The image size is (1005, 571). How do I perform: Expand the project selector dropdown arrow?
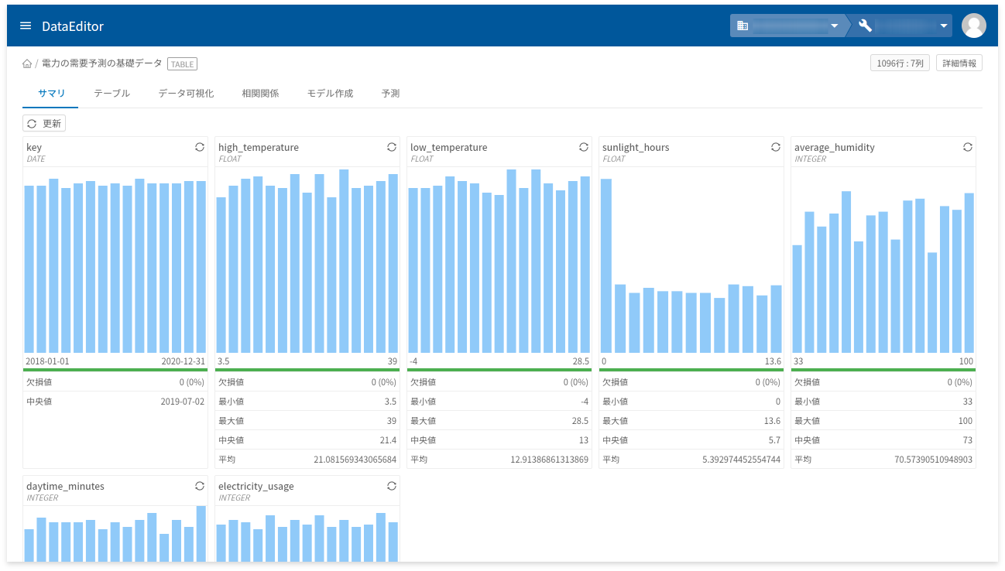945,26
